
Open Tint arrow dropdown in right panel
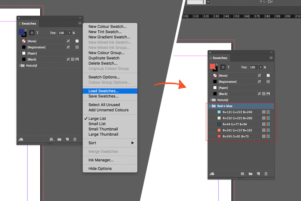[260, 67]
